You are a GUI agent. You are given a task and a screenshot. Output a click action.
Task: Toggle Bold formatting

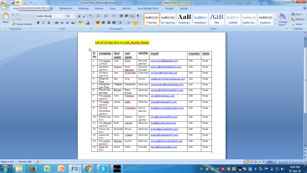tap(38, 23)
